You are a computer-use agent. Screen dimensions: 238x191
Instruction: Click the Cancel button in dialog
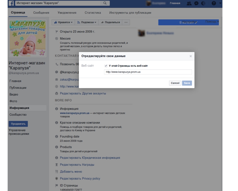pos(175,83)
